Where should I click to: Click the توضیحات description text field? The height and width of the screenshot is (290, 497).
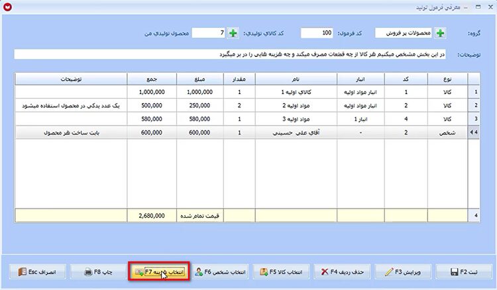[230, 54]
